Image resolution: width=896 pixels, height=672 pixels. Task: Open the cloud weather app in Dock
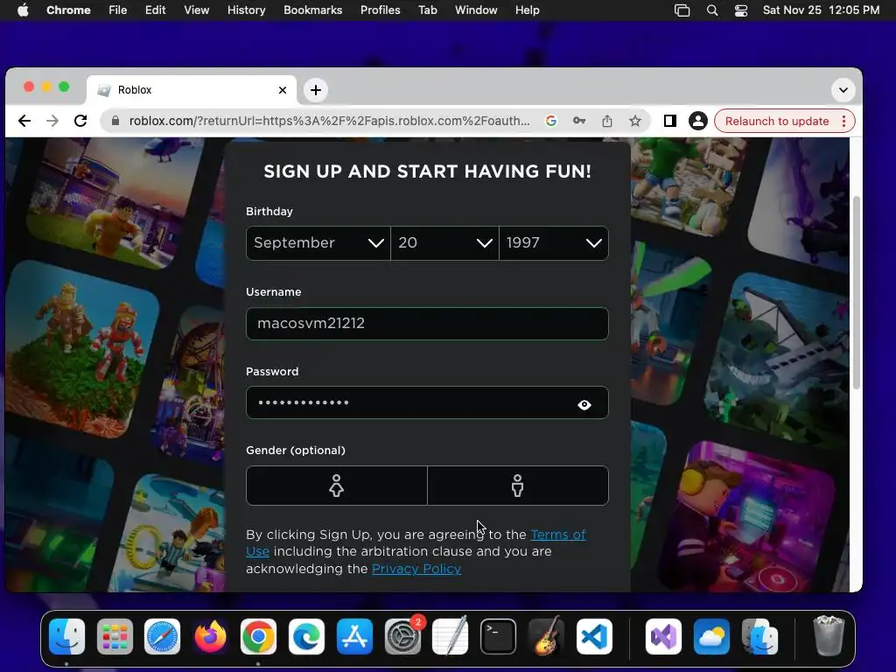pos(711,637)
